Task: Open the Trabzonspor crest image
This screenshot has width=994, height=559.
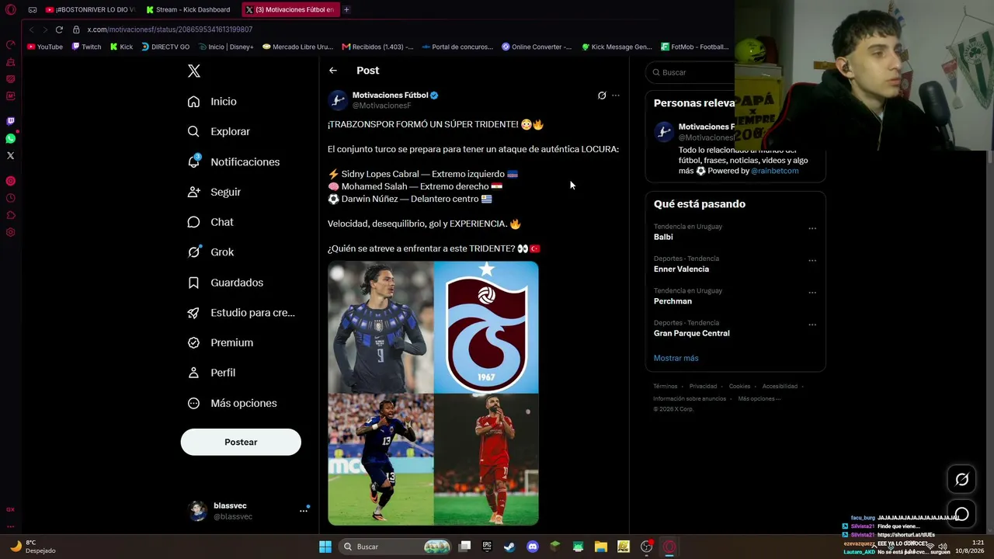Action: (x=486, y=327)
